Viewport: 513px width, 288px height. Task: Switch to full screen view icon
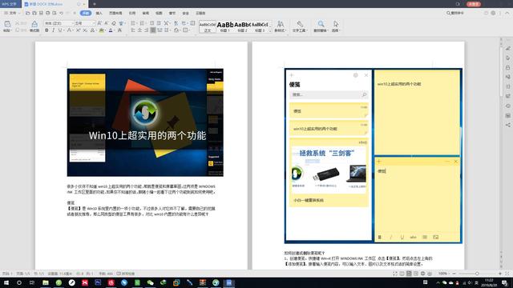[x=395, y=274]
